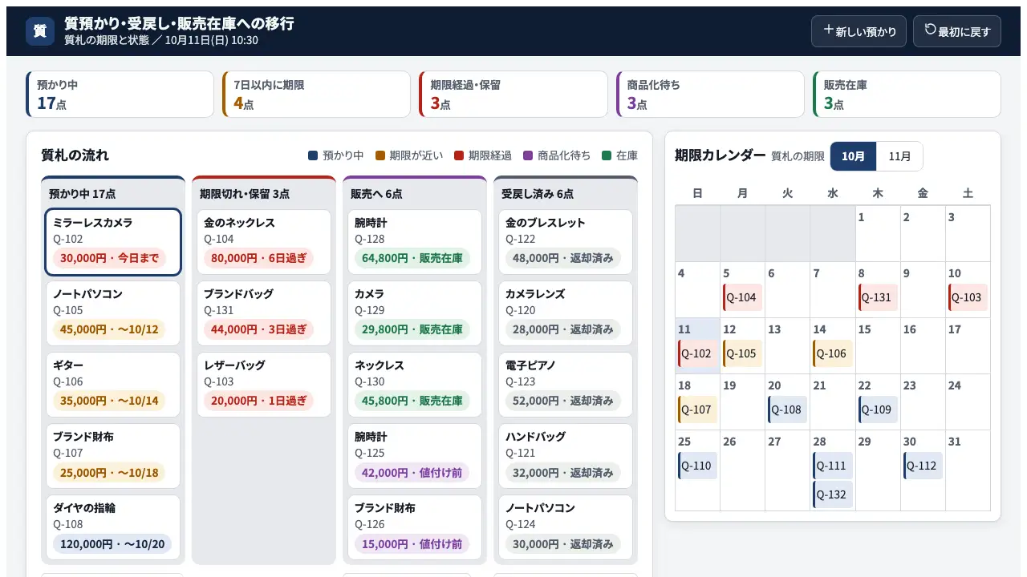Select the カメラ Q-129 card
1027x577 pixels.
[x=415, y=313]
